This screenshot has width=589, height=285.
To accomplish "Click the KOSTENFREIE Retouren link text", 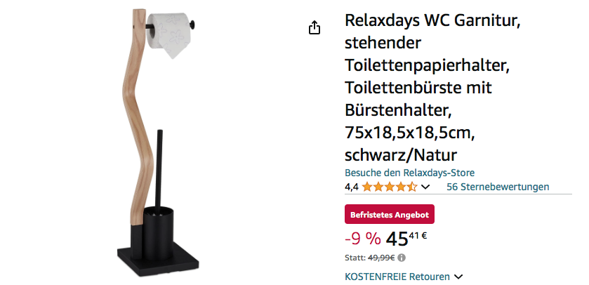I will click(x=397, y=277).
